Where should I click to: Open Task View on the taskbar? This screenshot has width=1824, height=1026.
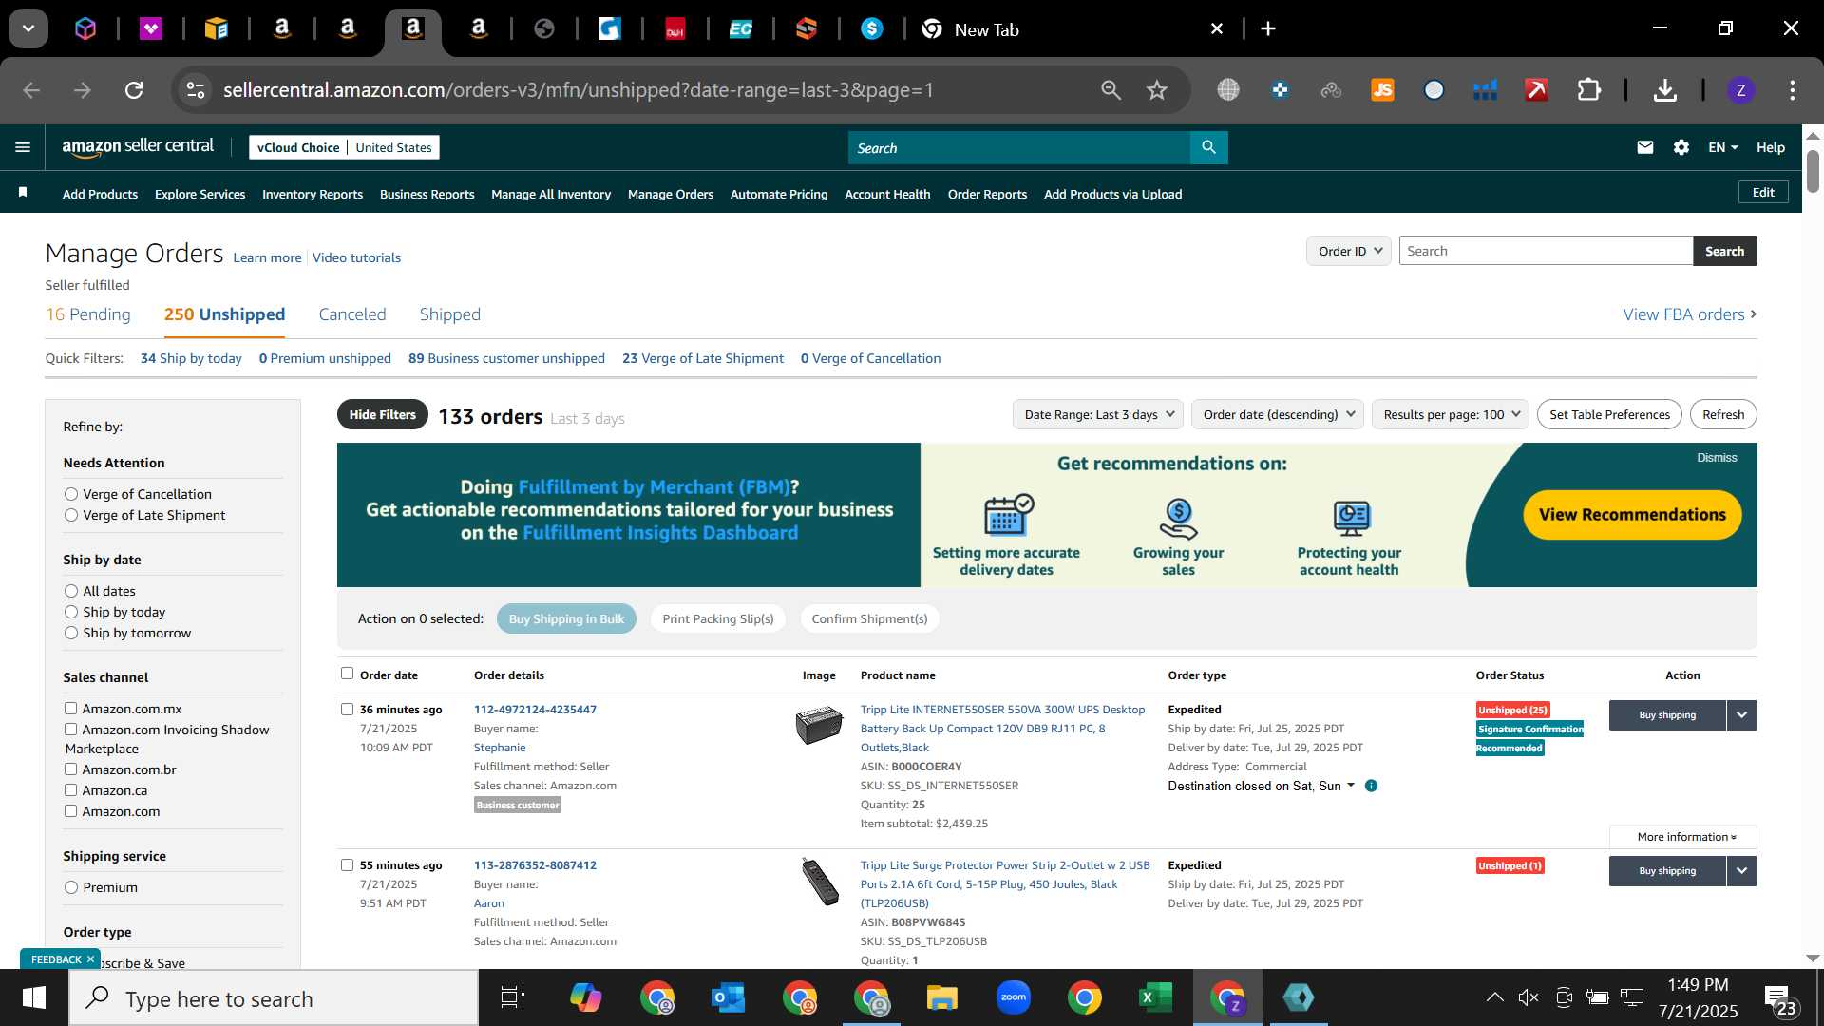coord(513,997)
